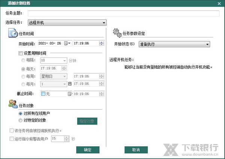Click the warning seconds spinner showing 15
Image resolution: width=225 pixels, height=159 pixels.
coord(60,138)
